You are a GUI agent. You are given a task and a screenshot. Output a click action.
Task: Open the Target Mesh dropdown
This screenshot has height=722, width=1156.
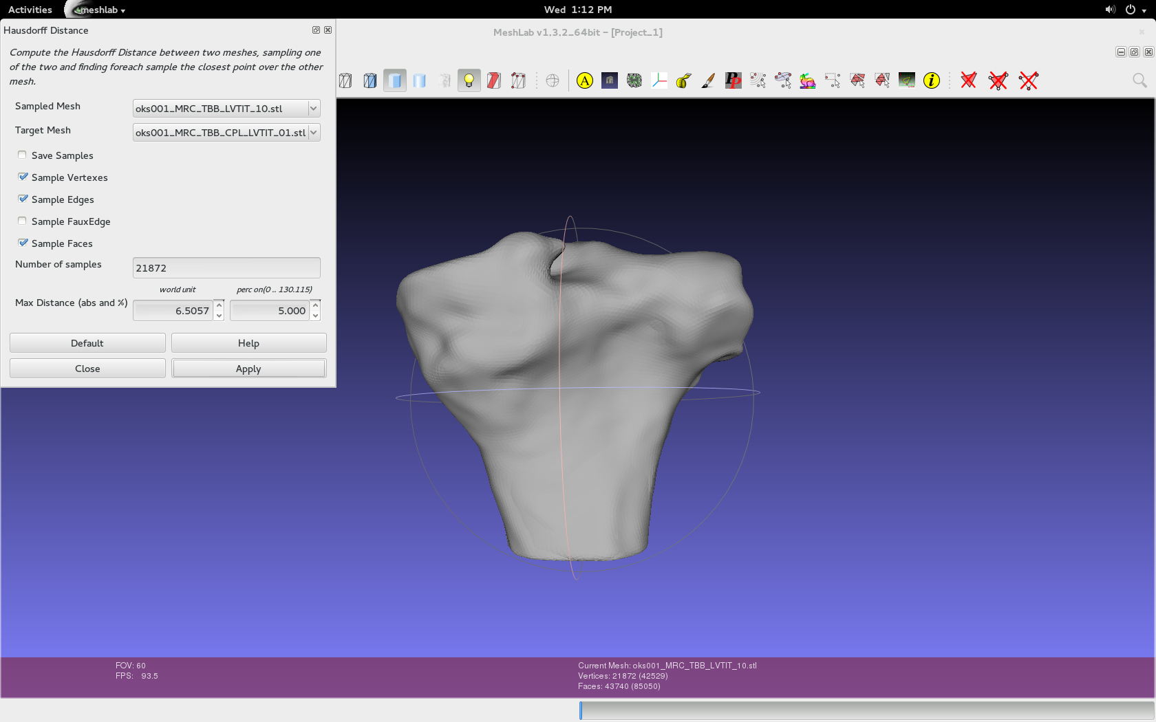[226, 133]
